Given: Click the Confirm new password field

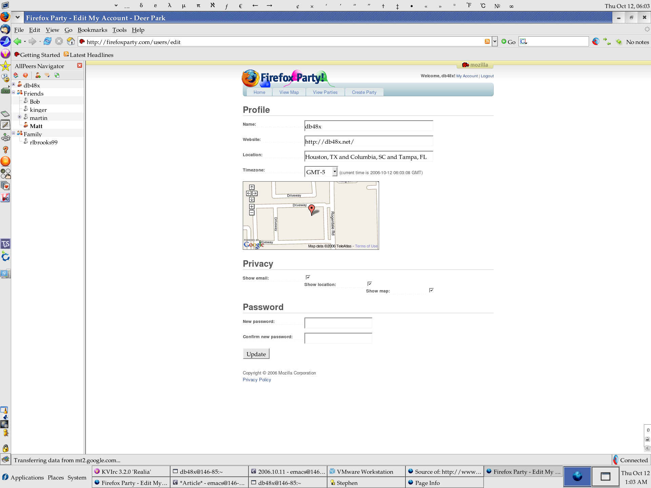Looking at the screenshot, I should pyautogui.click(x=338, y=338).
